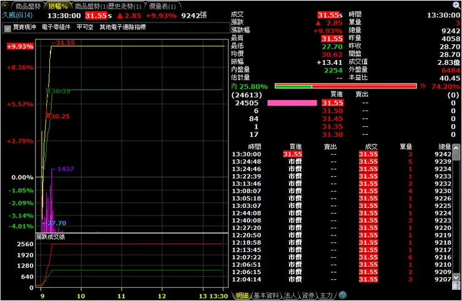Click the 外 74.20% percentage label
This screenshot has height=301, width=462.
click(440, 87)
